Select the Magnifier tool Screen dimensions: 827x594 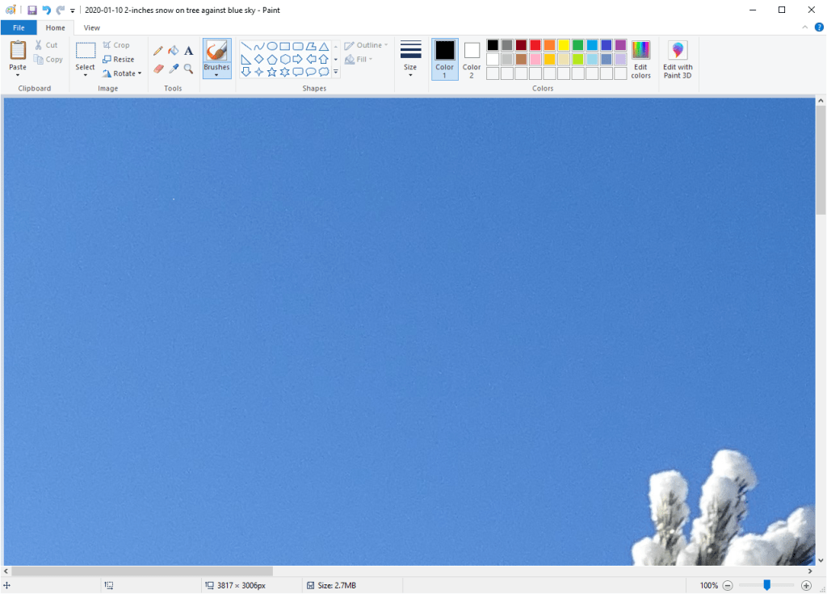[x=189, y=69]
